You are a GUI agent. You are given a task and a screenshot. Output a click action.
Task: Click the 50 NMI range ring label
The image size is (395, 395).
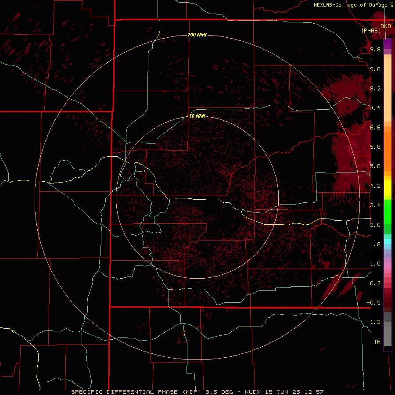click(x=197, y=116)
